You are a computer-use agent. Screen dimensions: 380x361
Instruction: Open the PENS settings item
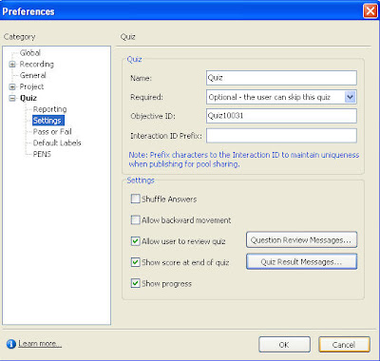tap(42, 154)
